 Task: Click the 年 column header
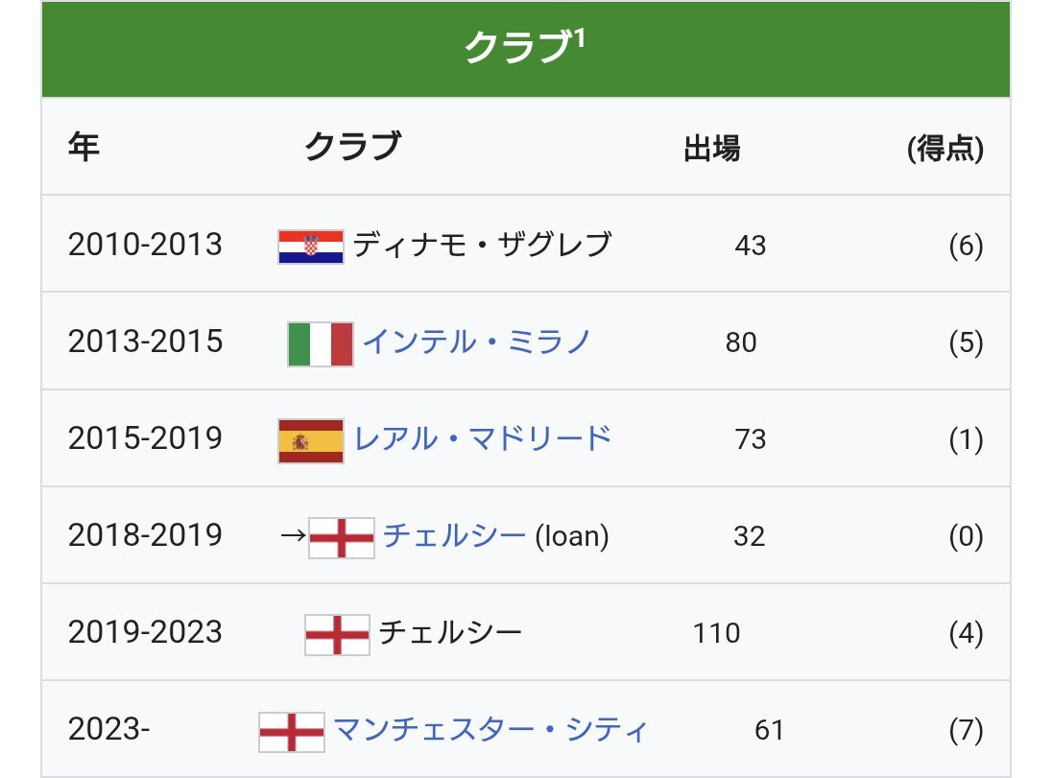click(84, 146)
